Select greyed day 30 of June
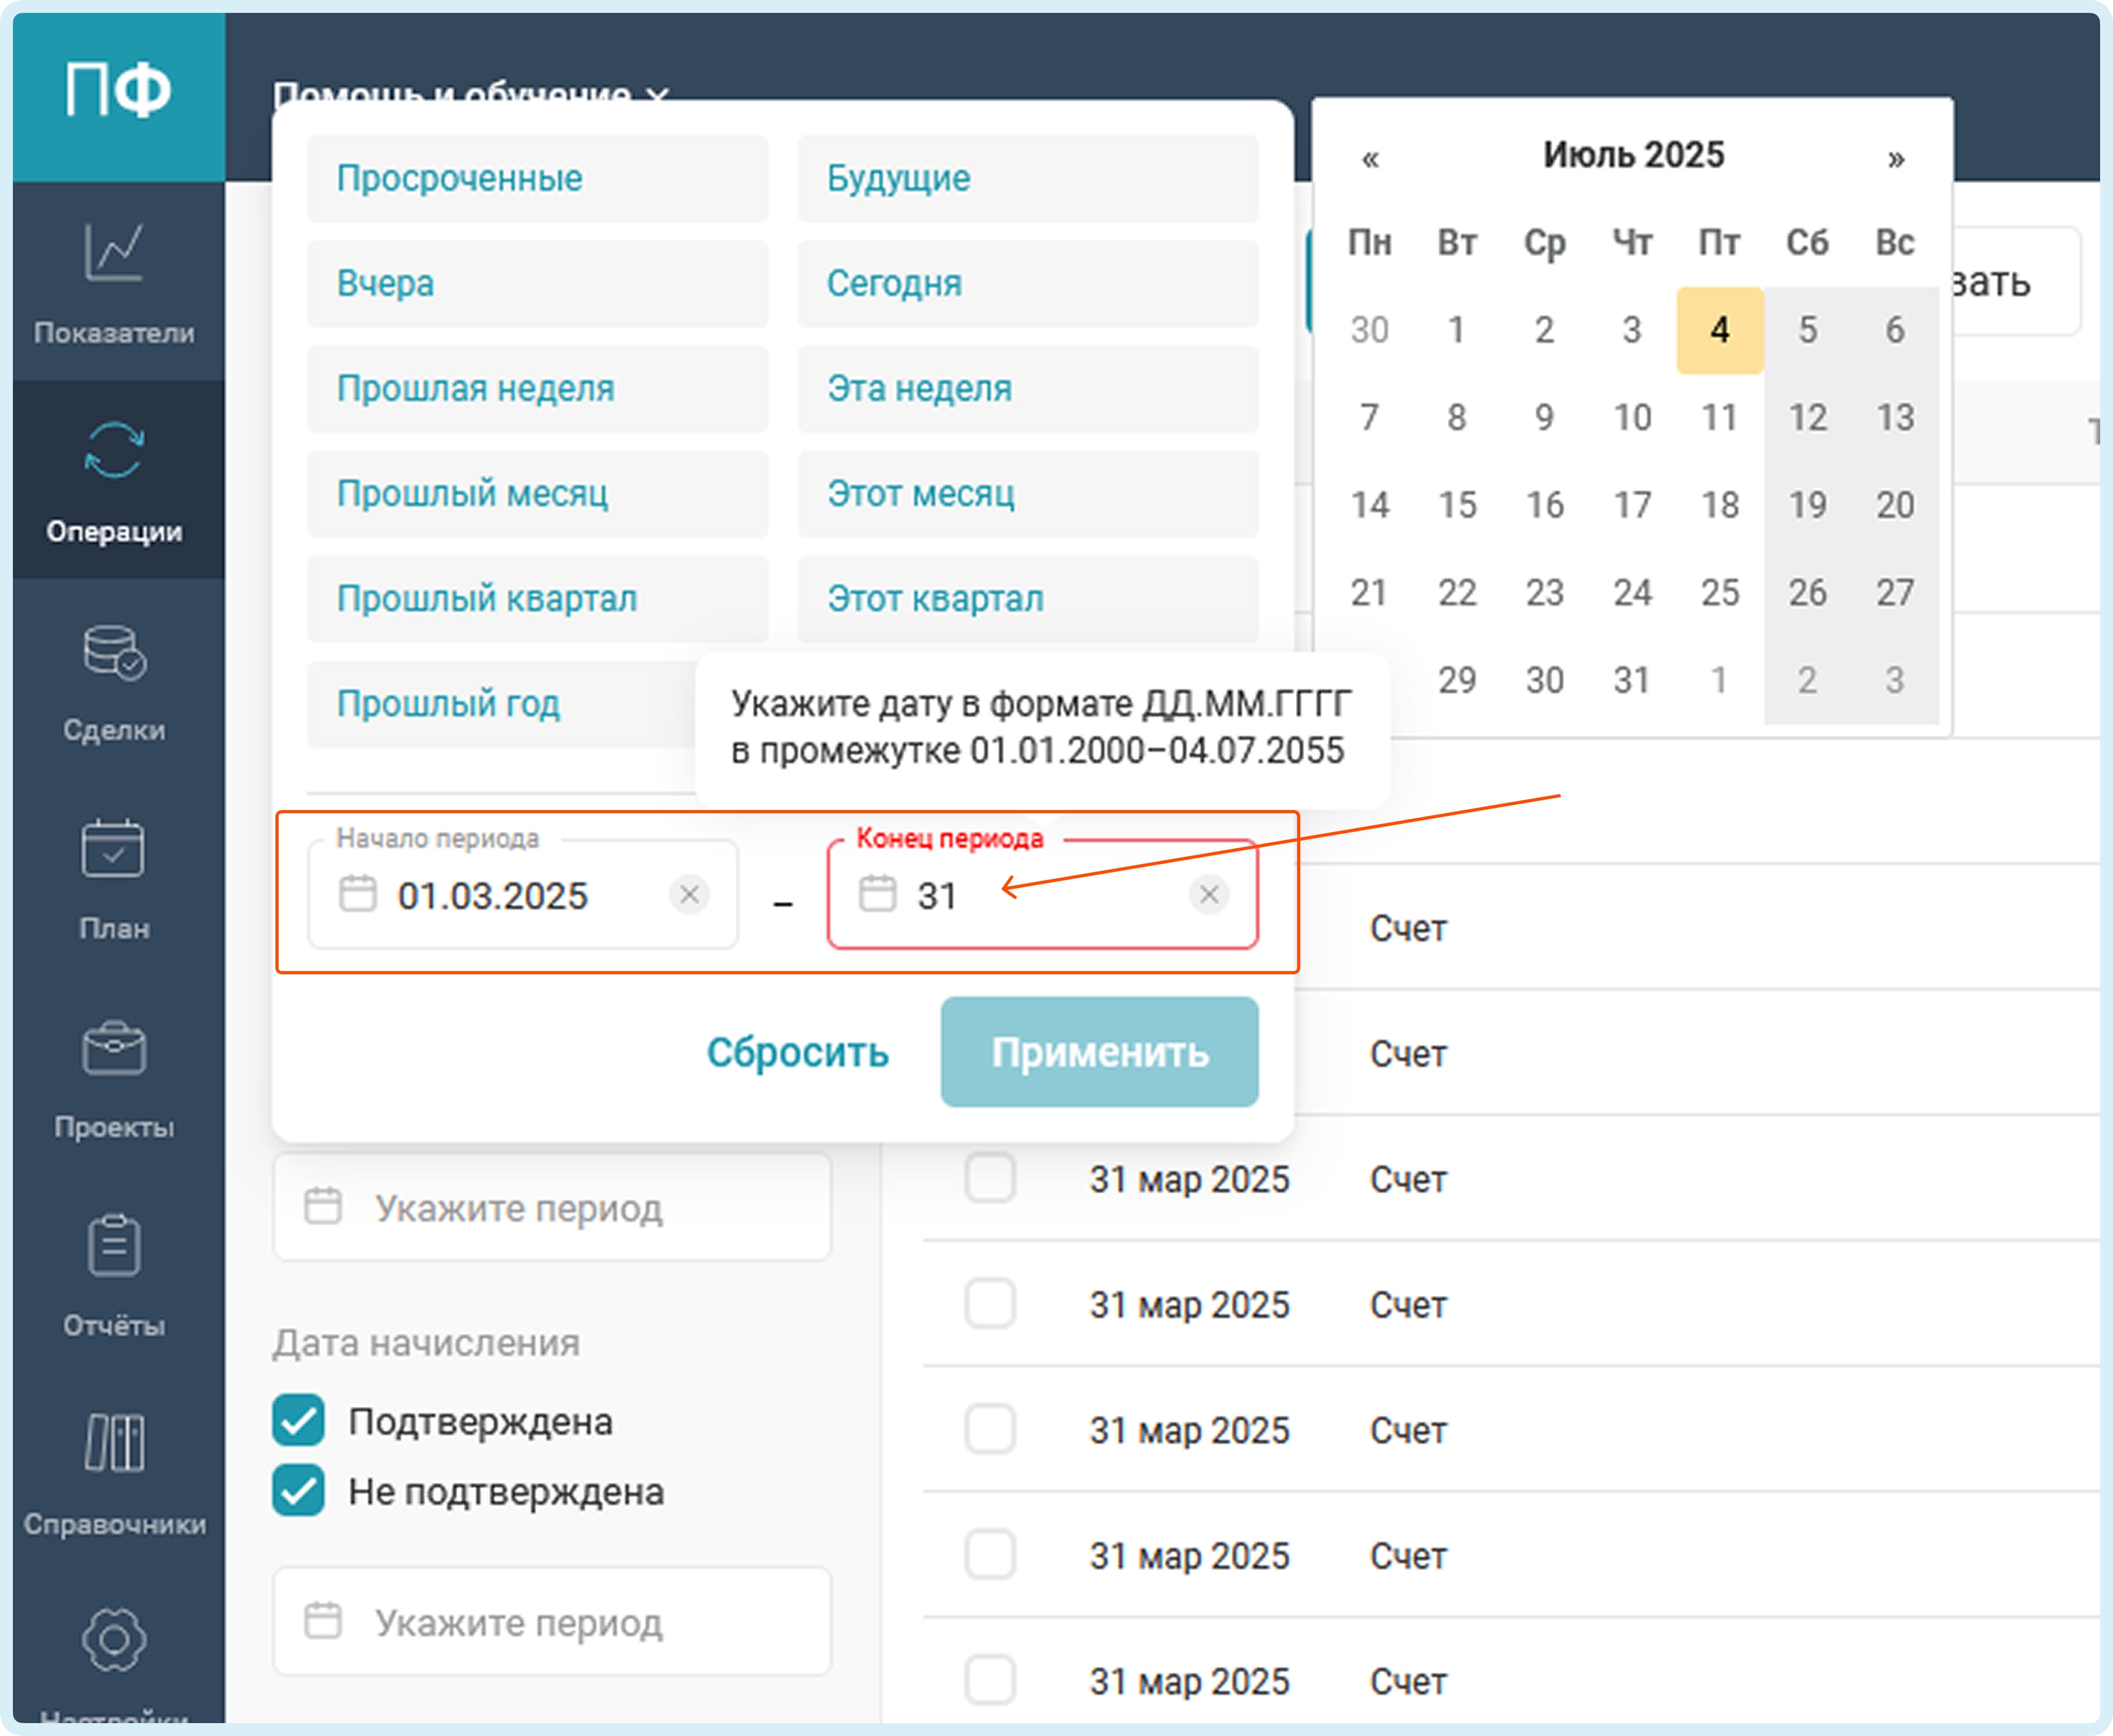Image resolution: width=2113 pixels, height=1736 pixels. coord(1370,330)
